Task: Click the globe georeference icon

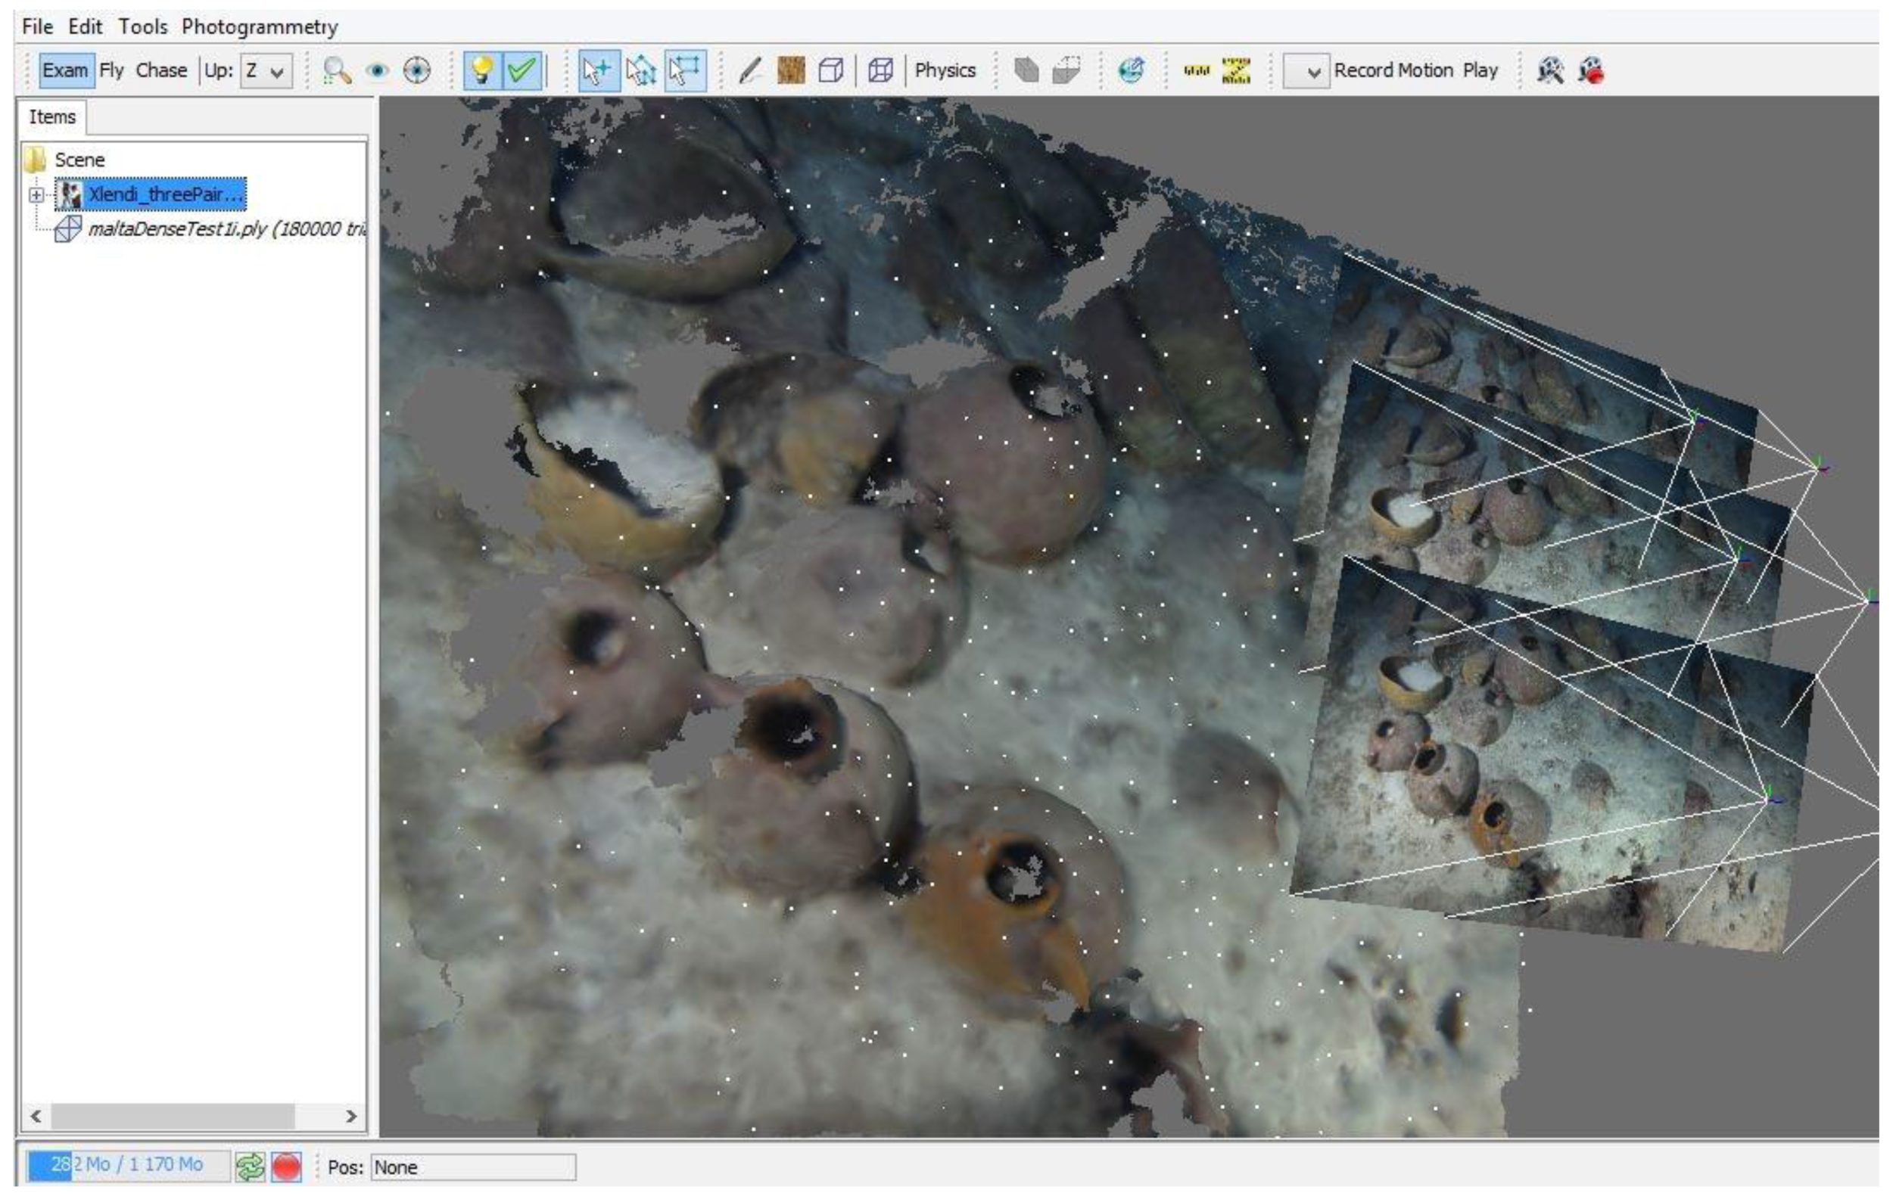Action: 1131,70
